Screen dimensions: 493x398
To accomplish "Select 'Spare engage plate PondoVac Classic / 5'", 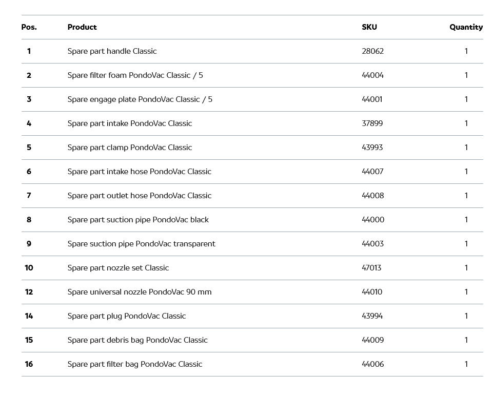I will click(140, 99).
